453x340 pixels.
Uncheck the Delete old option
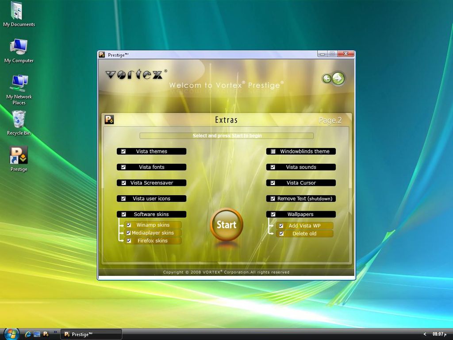pos(281,234)
